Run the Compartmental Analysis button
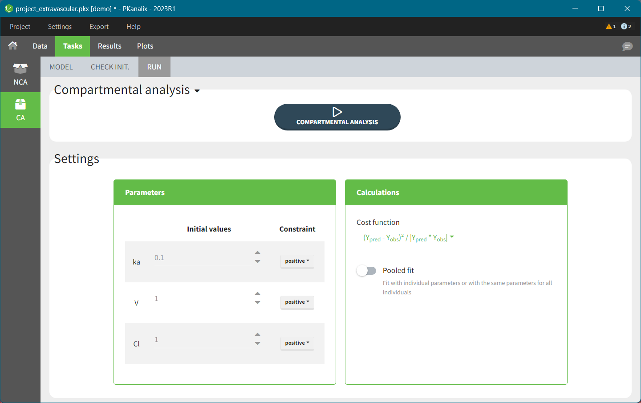The image size is (641, 403). [x=337, y=117]
